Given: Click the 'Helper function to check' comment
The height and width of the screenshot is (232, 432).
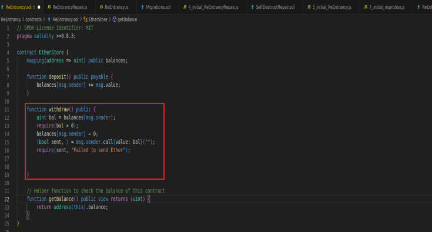Looking at the screenshot, I should click(96, 191).
